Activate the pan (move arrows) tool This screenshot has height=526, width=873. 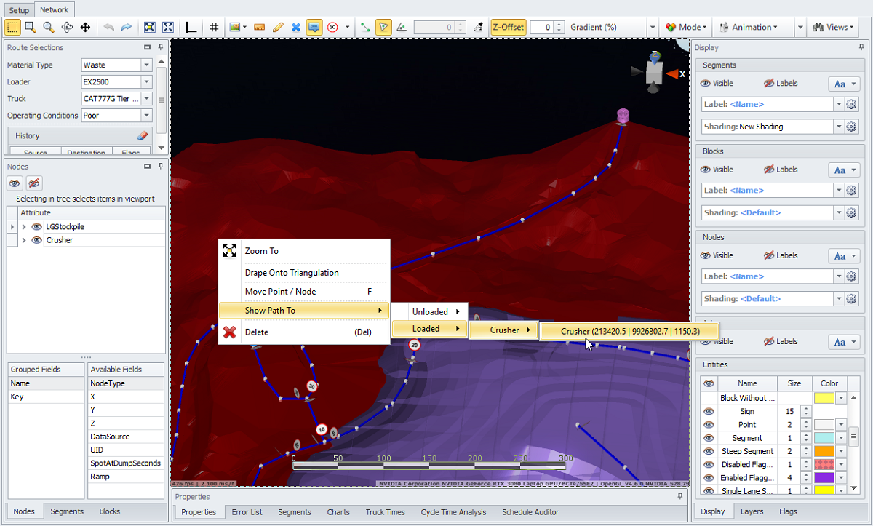coord(85,27)
